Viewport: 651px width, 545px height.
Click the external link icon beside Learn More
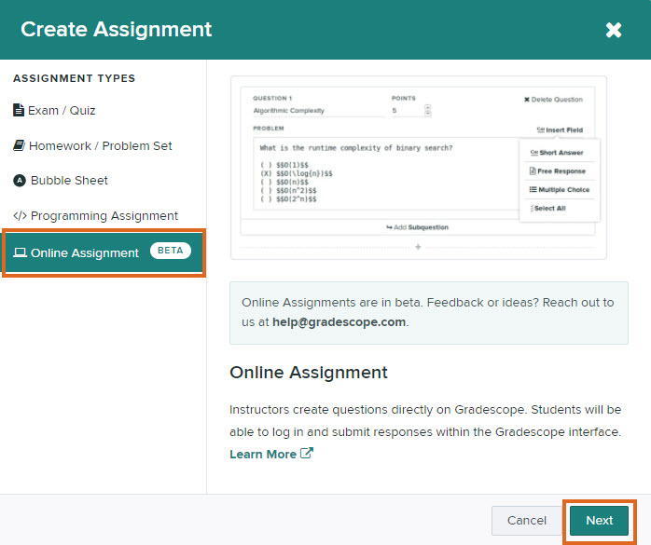pos(307,454)
